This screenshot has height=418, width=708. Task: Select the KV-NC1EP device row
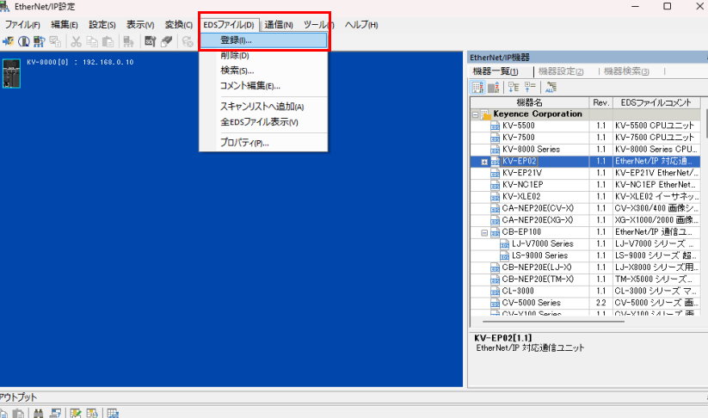[586, 185]
